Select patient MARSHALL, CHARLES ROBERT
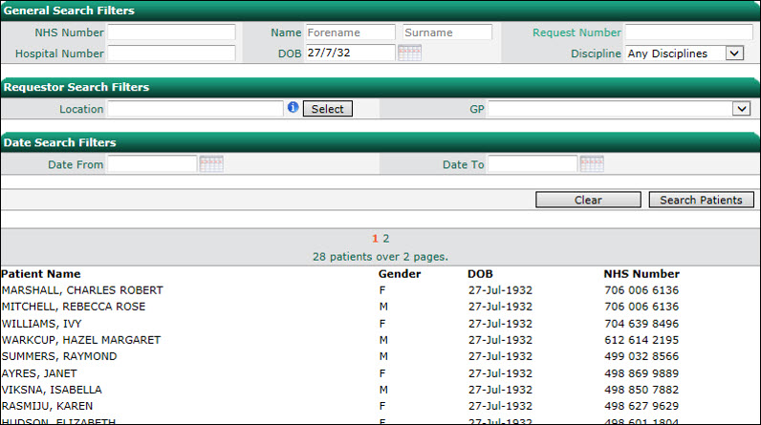Viewport: 761px width, 425px height. (82, 290)
